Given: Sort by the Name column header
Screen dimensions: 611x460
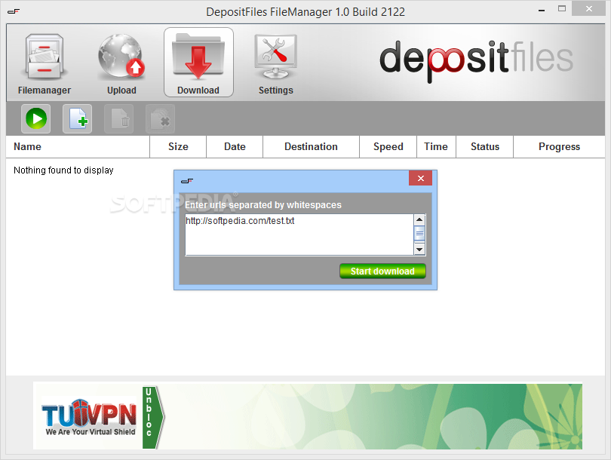Looking at the screenshot, I should tap(78, 147).
